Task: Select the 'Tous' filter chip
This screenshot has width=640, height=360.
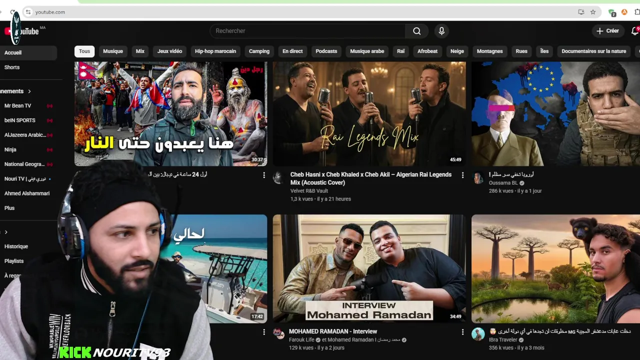Action: click(84, 51)
